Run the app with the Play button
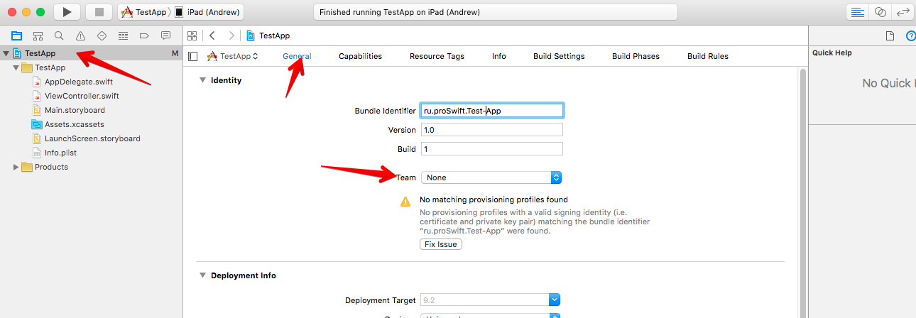Viewport: 916px width, 318px height. pyautogui.click(x=67, y=12)
